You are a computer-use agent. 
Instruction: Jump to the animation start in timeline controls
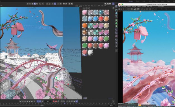tap(20, 101)
